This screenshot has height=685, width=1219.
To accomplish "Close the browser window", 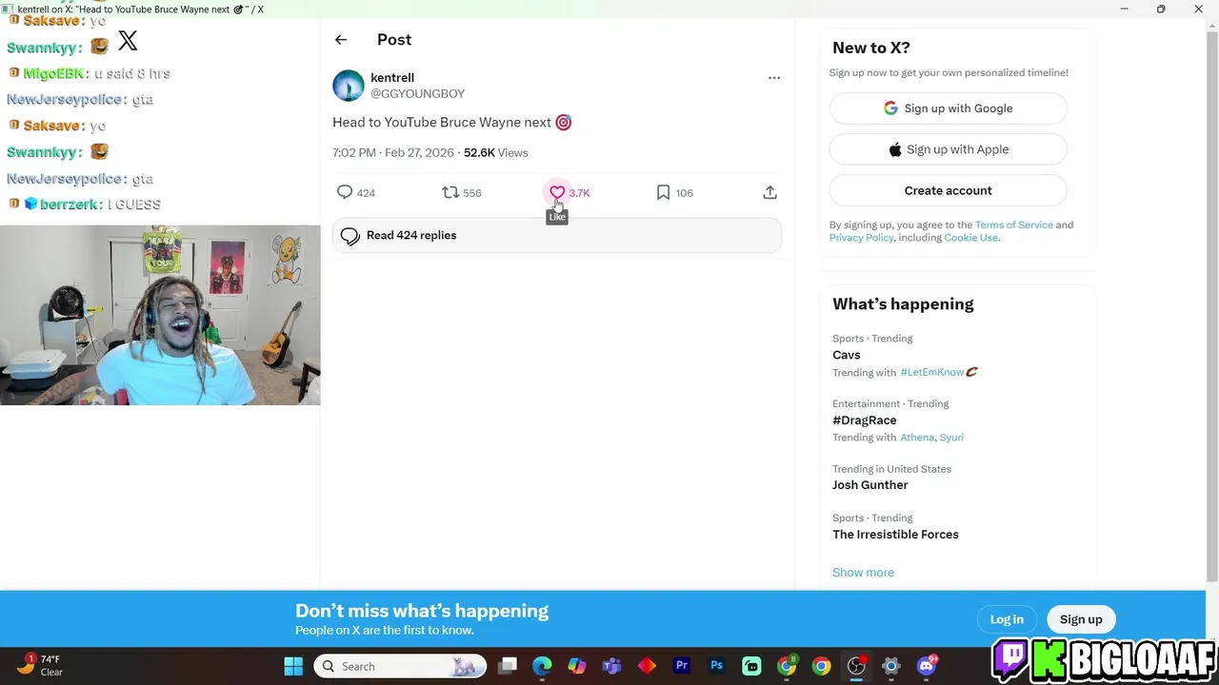I will tap(1198, 9).
